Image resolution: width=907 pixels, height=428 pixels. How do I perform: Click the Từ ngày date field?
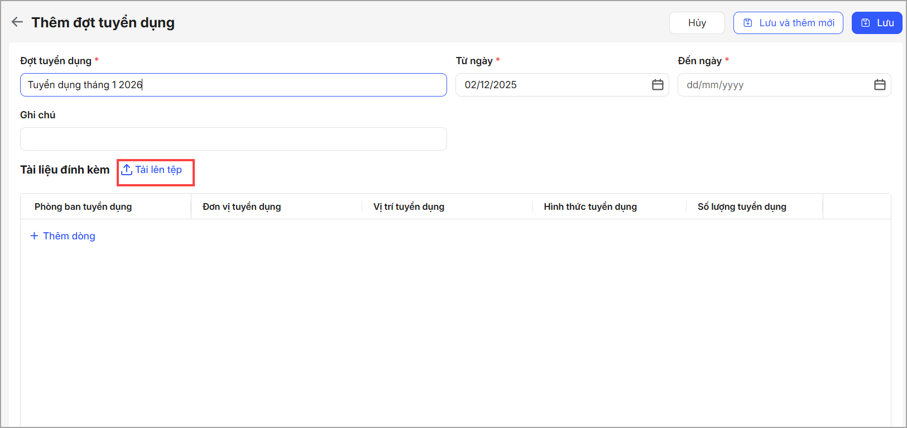pyautogui.click(x=553, y=85)
